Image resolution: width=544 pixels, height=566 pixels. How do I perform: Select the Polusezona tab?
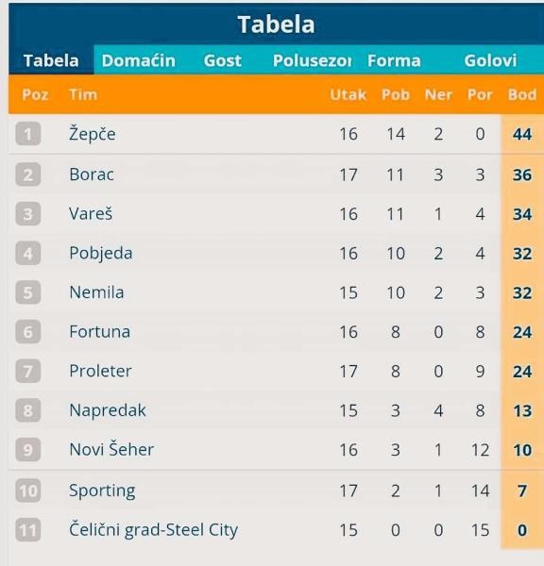(x=312, y=60)
